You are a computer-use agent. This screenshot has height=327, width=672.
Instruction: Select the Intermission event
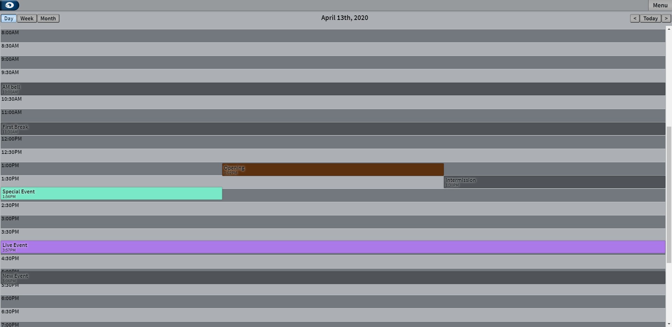point(554,182)
